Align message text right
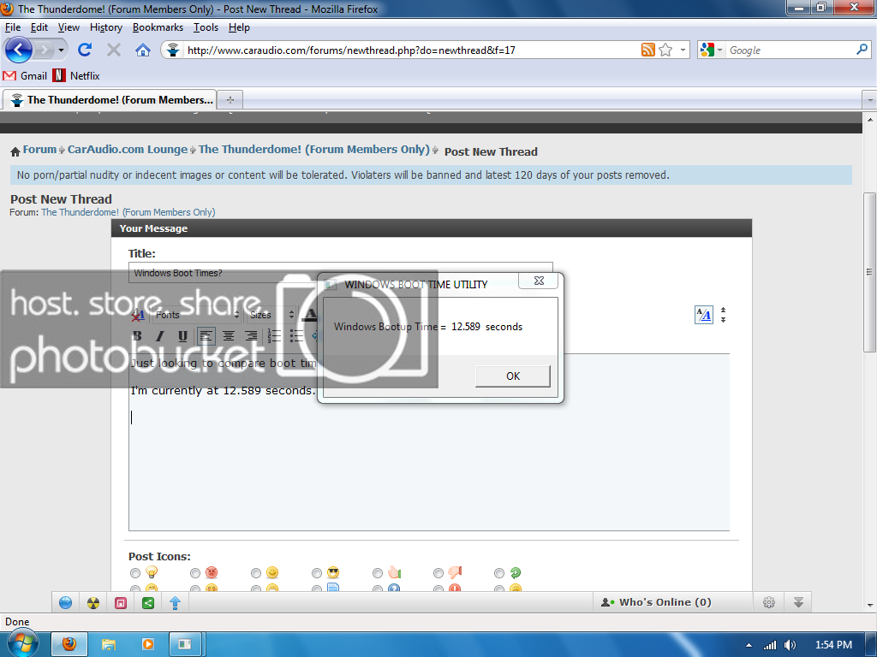Screen dimensions: 877x657 click(x=251, y=335)
